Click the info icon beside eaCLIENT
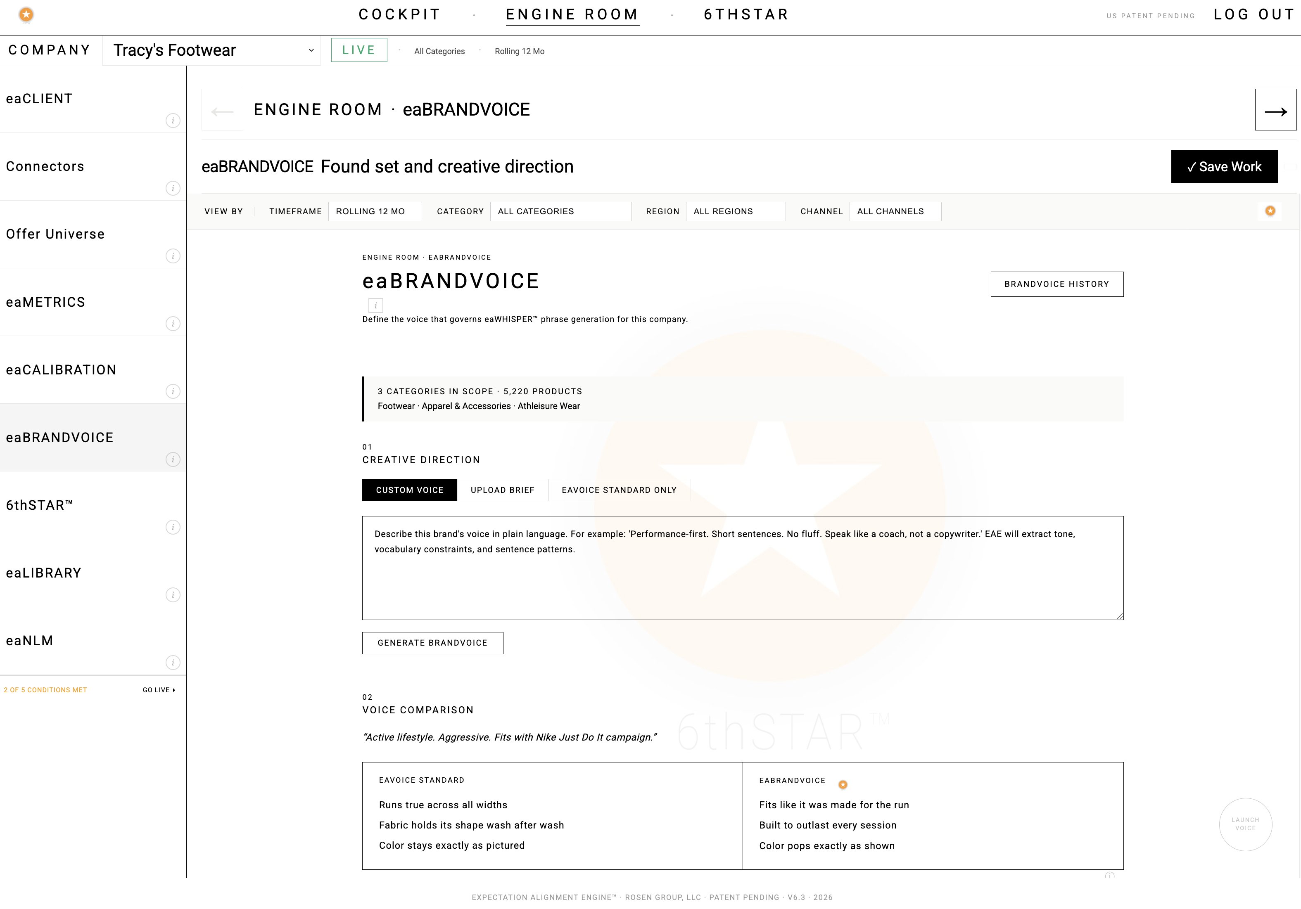This screenshot has height=909, width=1301. pyautogui.click(x=173, y=121)
